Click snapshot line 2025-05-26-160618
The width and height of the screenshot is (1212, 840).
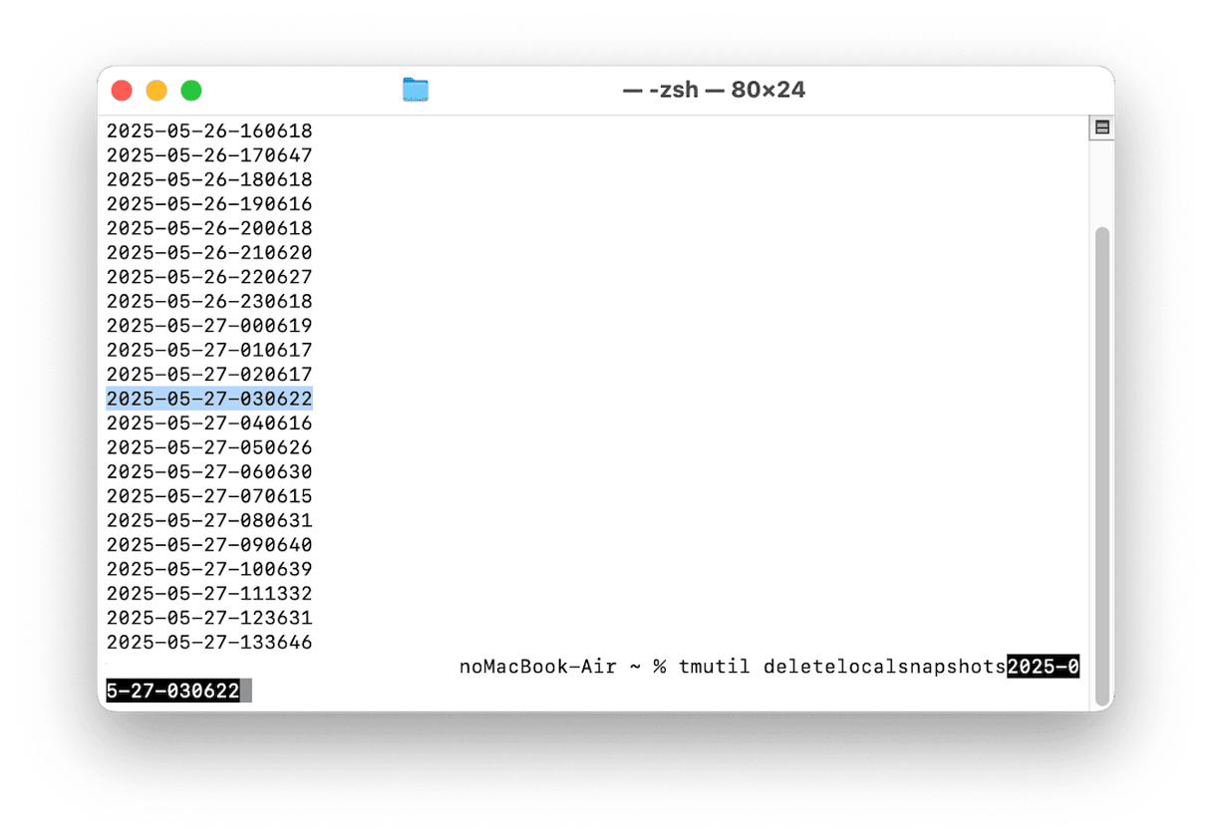209,131
